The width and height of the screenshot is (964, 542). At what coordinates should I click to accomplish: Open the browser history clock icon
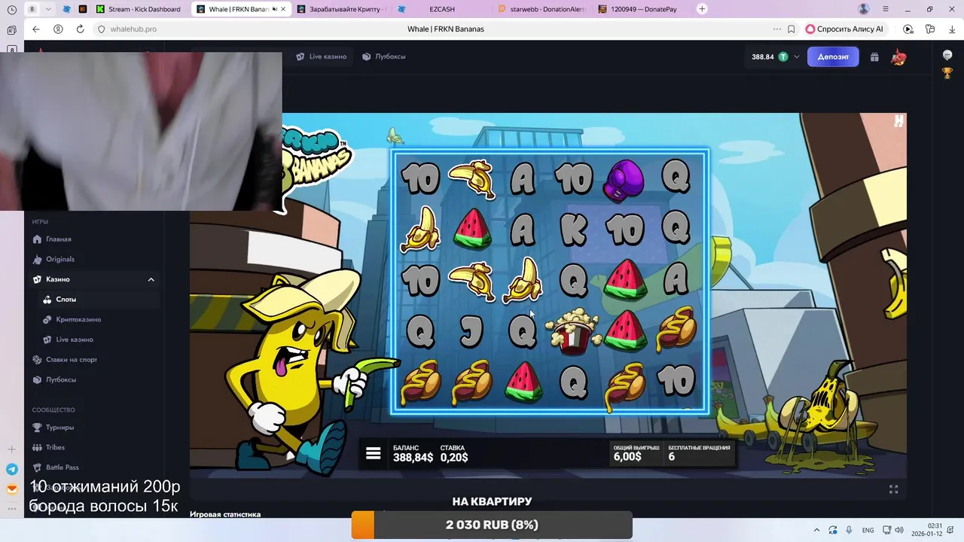pyautogui.click(x=11, y=9)
